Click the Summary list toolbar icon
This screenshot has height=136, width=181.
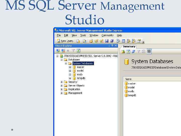pos(123,41)
